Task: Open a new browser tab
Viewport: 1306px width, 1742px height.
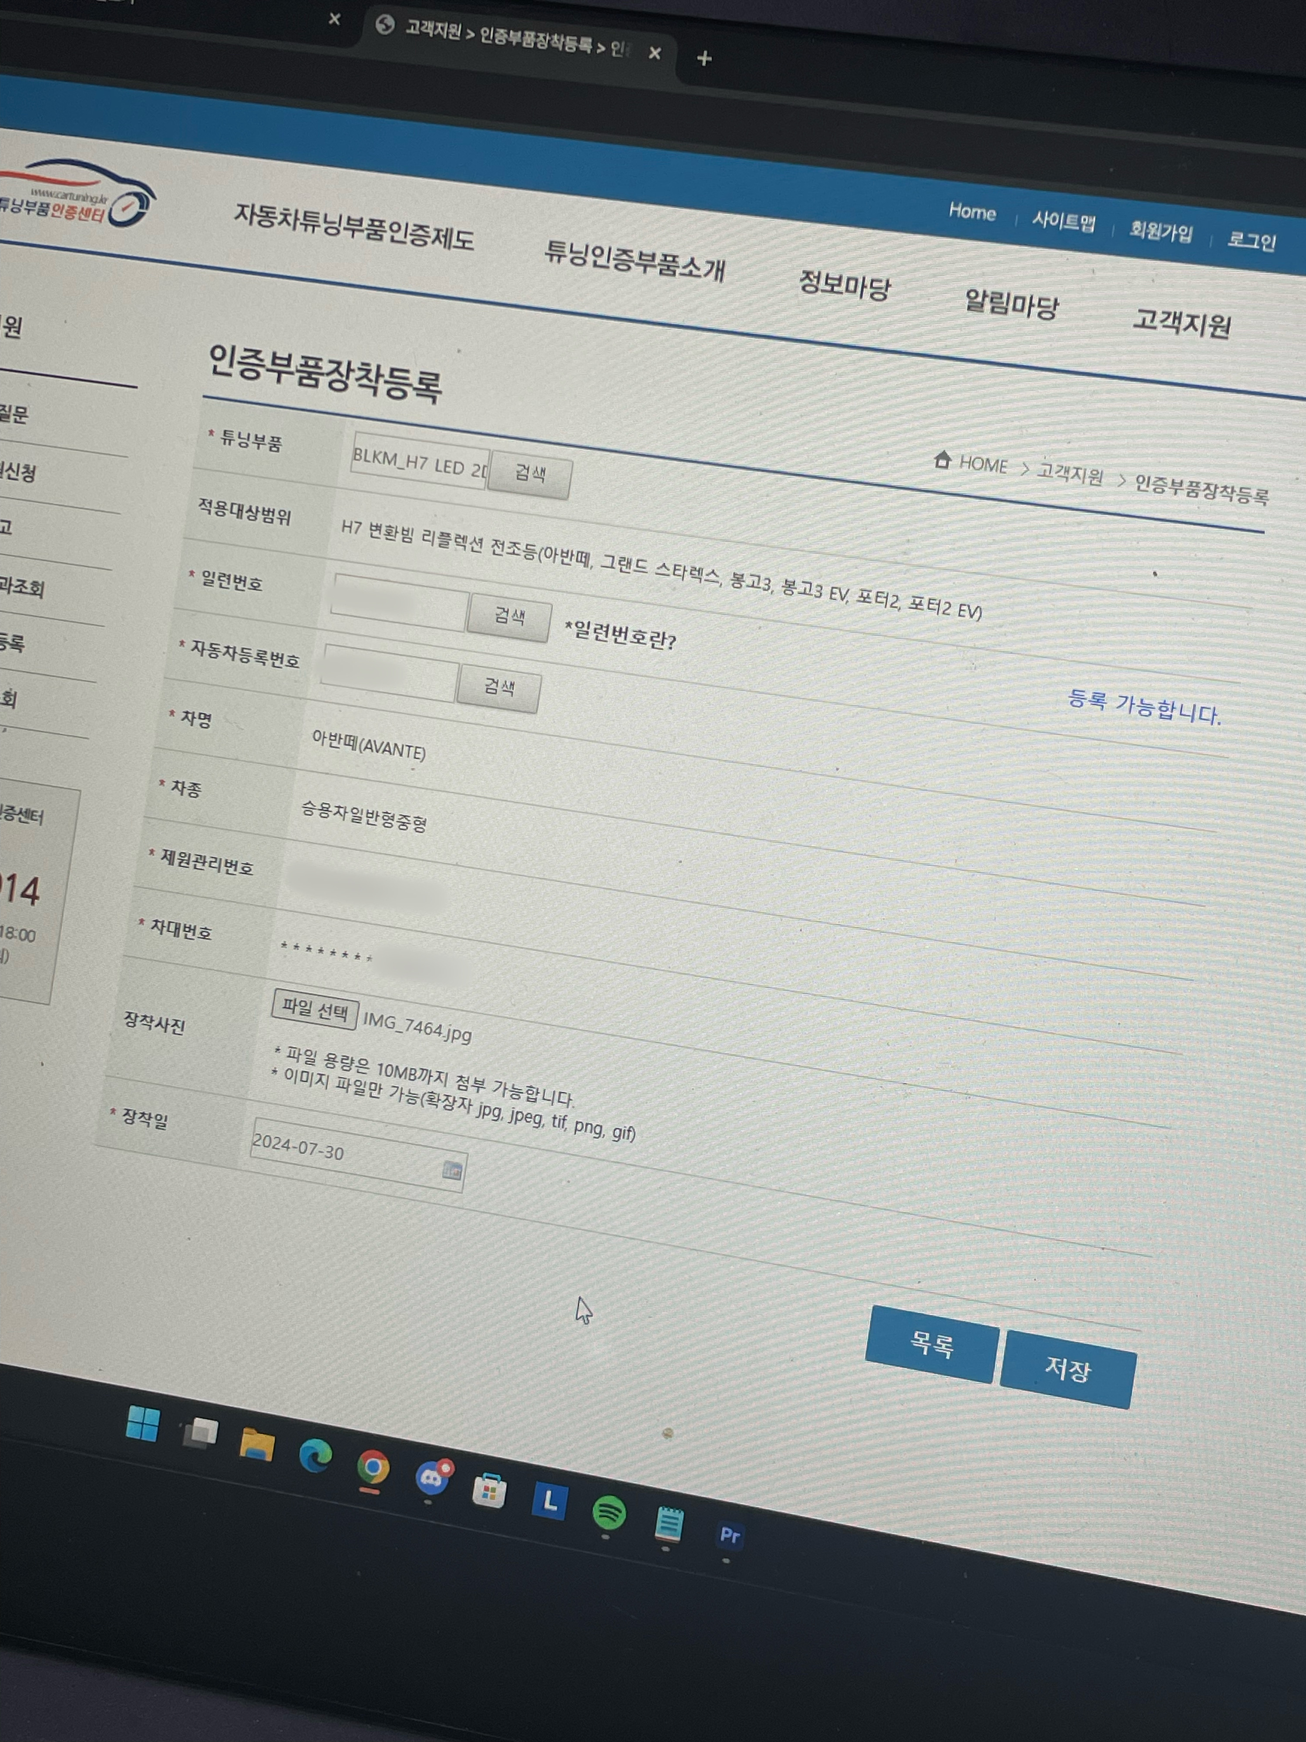Action: pos(704,58)
